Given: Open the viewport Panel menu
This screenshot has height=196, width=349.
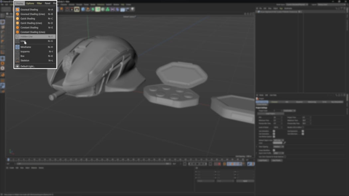Looking at the screenshot, I should [x=48, y=3].
